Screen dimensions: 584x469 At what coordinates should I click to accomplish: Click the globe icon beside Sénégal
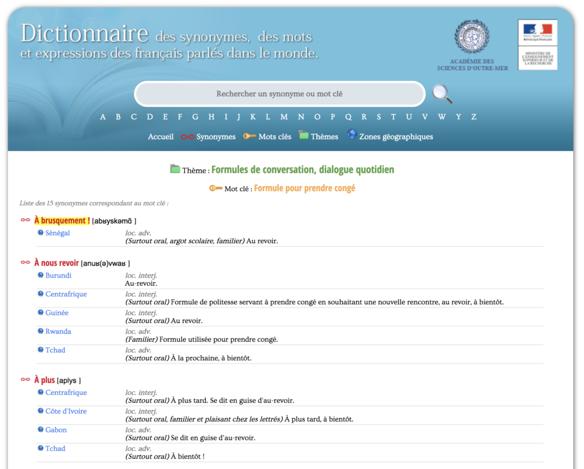click(40, 233)
